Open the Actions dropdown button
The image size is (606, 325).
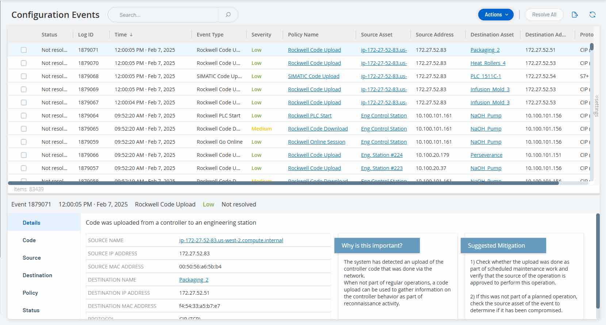pos(496,15)
